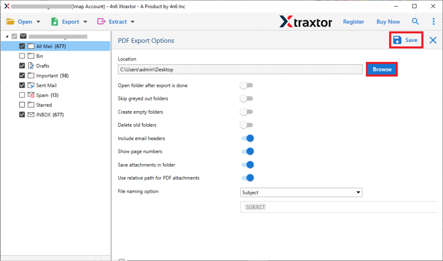
Task: Click the Location path field
Action: (240, 70)
